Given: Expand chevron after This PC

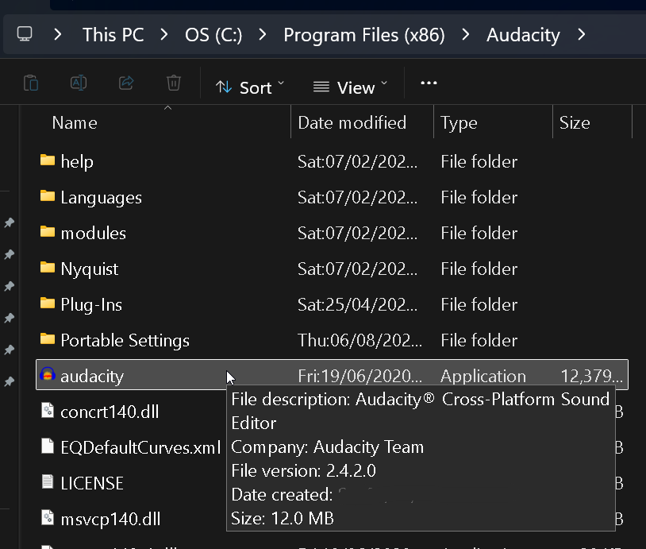Looking at the screenshot, I should click(x=164, y=35).
